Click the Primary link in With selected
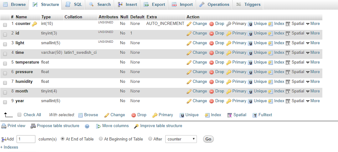 click(166, 115)
